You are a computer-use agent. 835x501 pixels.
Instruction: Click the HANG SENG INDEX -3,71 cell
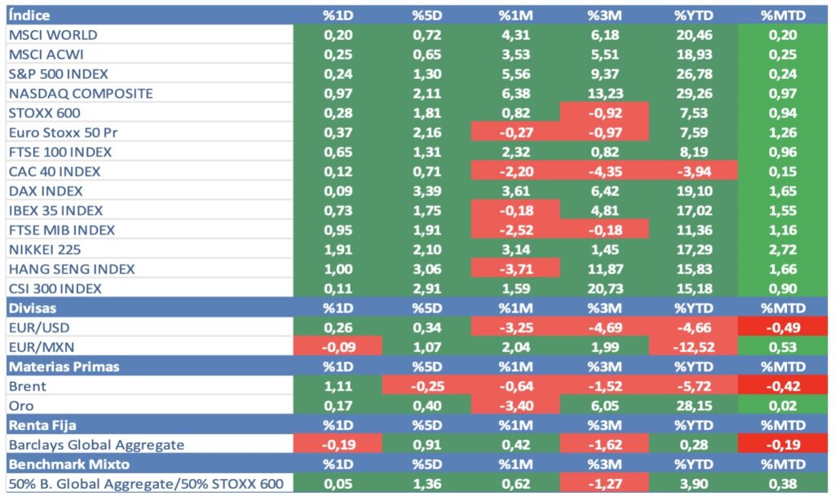515,269
